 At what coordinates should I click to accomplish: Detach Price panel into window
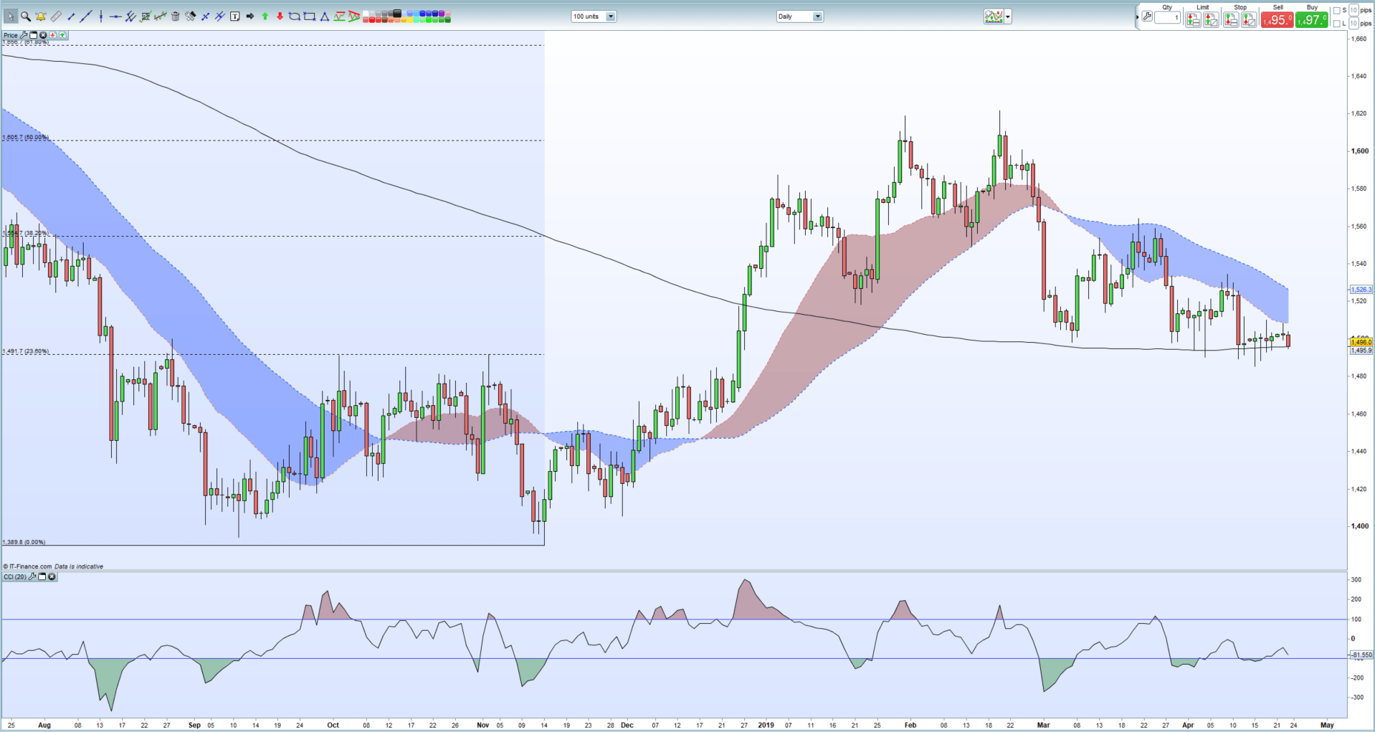(x=33, y=35)
